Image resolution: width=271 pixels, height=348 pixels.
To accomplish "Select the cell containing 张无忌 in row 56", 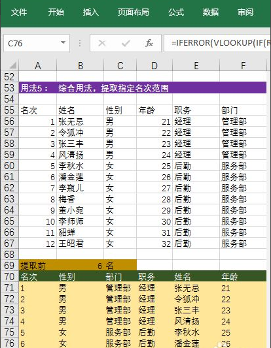I will point(80,121).
